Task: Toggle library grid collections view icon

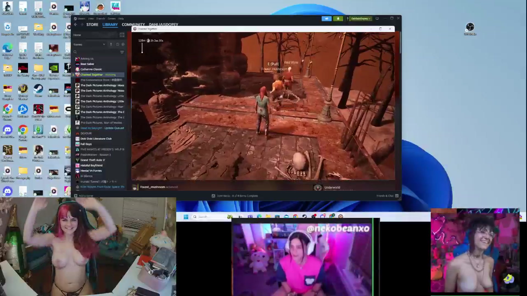Action: [122, 35]
